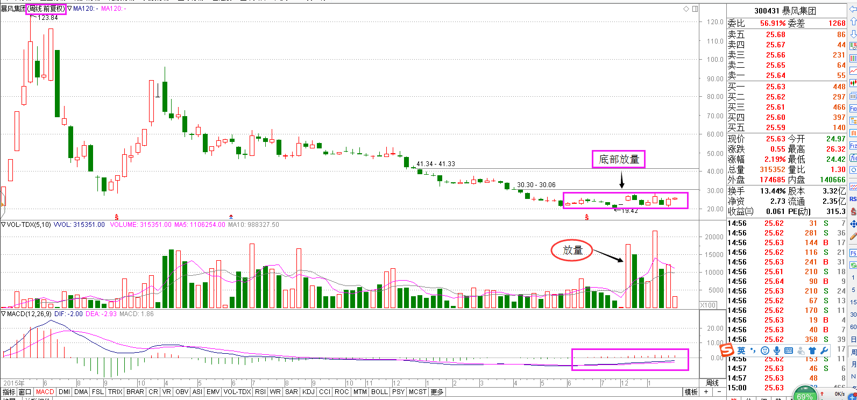
Task: Select the EMV indicator tab
Action: click(x=213, y=392)
